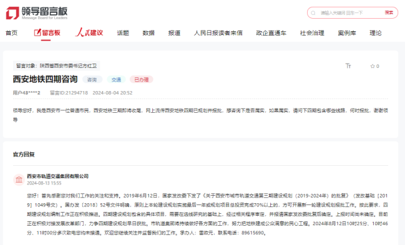Click the favorite count 0
The image size is (405, 245).
point(378,66)
